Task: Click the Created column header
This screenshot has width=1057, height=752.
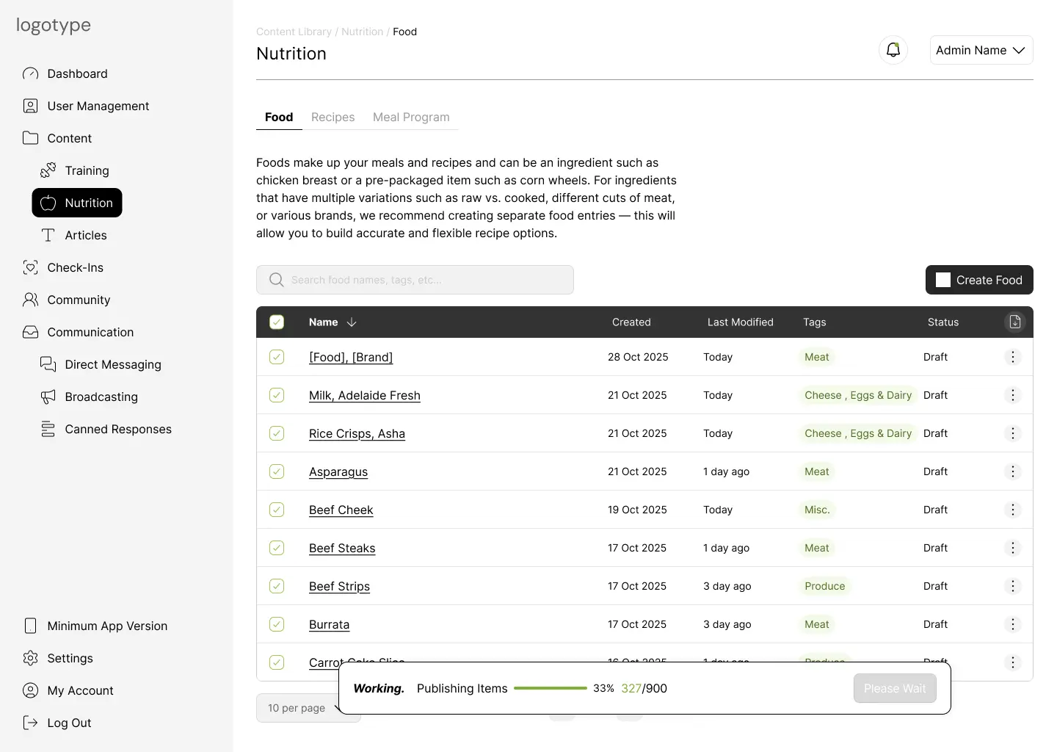Action: pos(631,322)
